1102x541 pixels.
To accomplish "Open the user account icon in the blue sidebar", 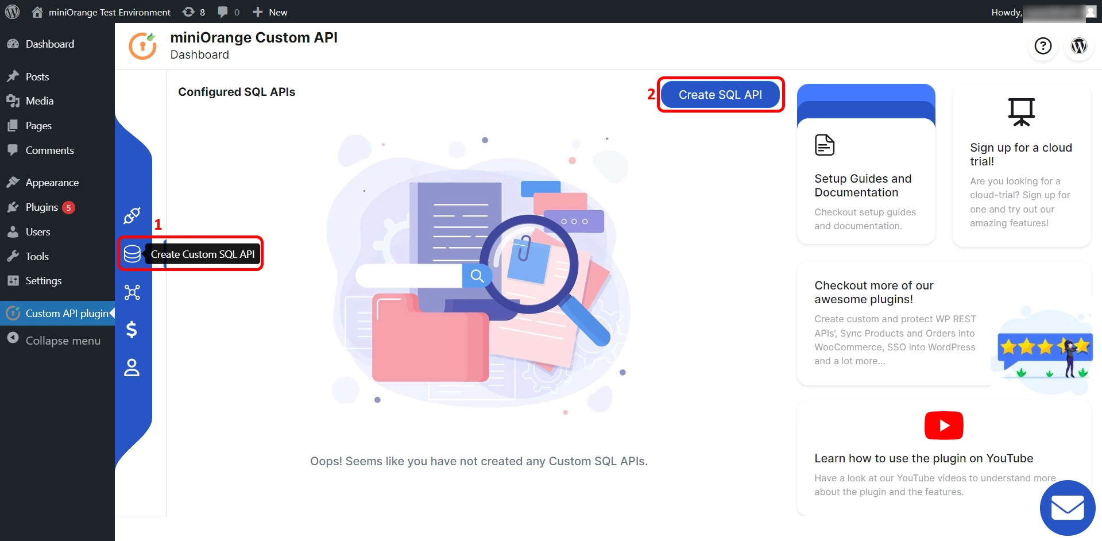I will pos(132,368).
